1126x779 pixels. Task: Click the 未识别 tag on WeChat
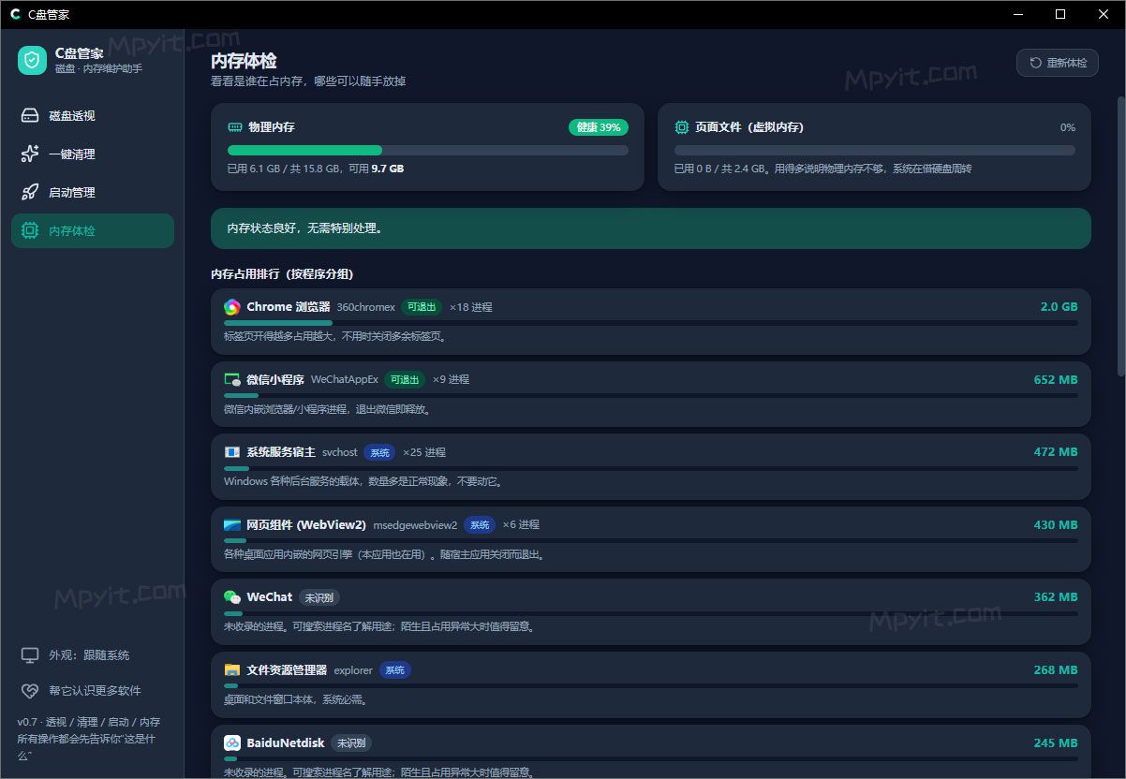coord(320,597)
